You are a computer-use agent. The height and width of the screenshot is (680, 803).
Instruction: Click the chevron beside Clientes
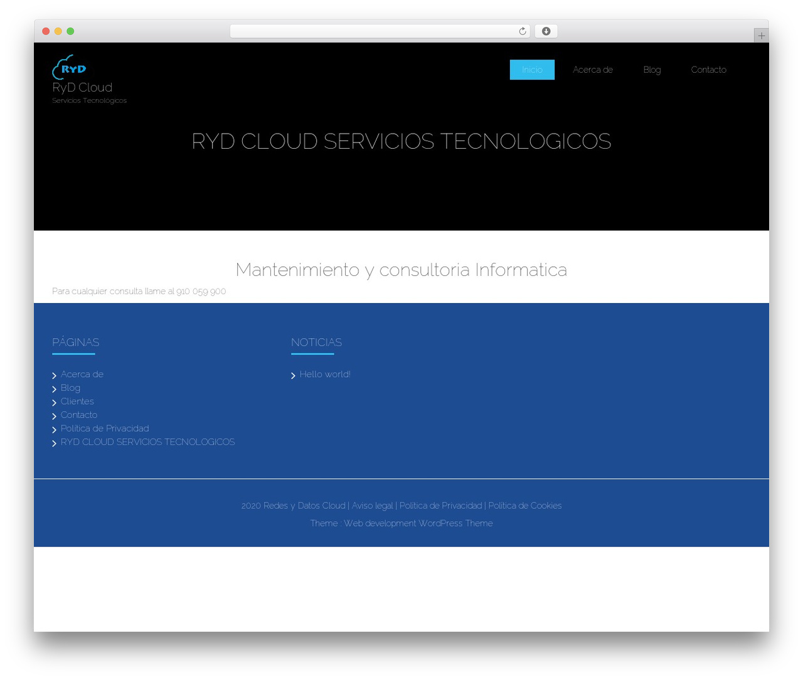(x=55, y=403)
